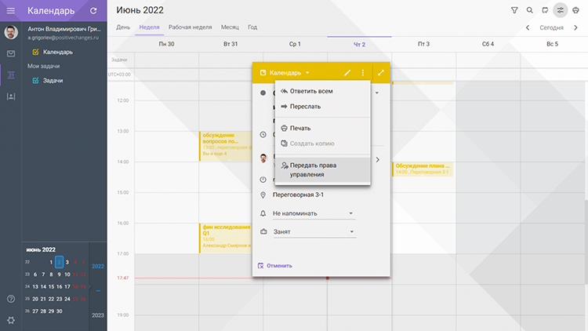Open the search icon in top toolbar
This screenshot has width=588, height=331.
(530, 10)
